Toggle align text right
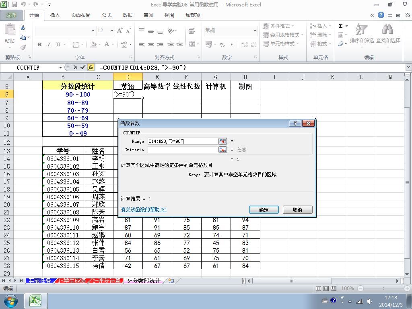412x309 pixels. (160, 44)
